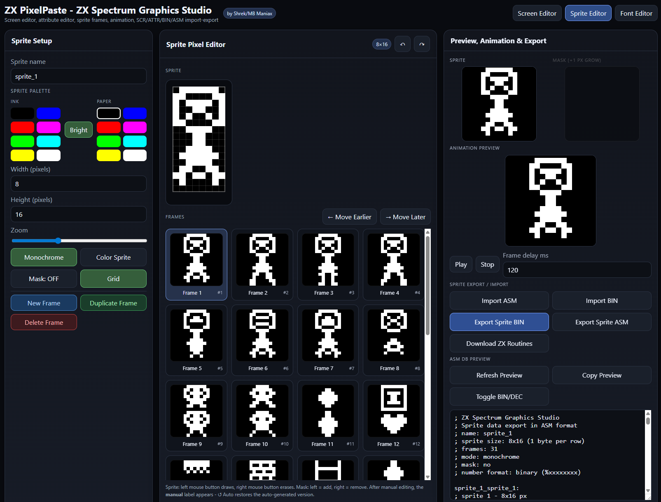Move frame earlier with left arrow button
The width and height of the screenshot is (661, 502).
click(x=349, y=217)
